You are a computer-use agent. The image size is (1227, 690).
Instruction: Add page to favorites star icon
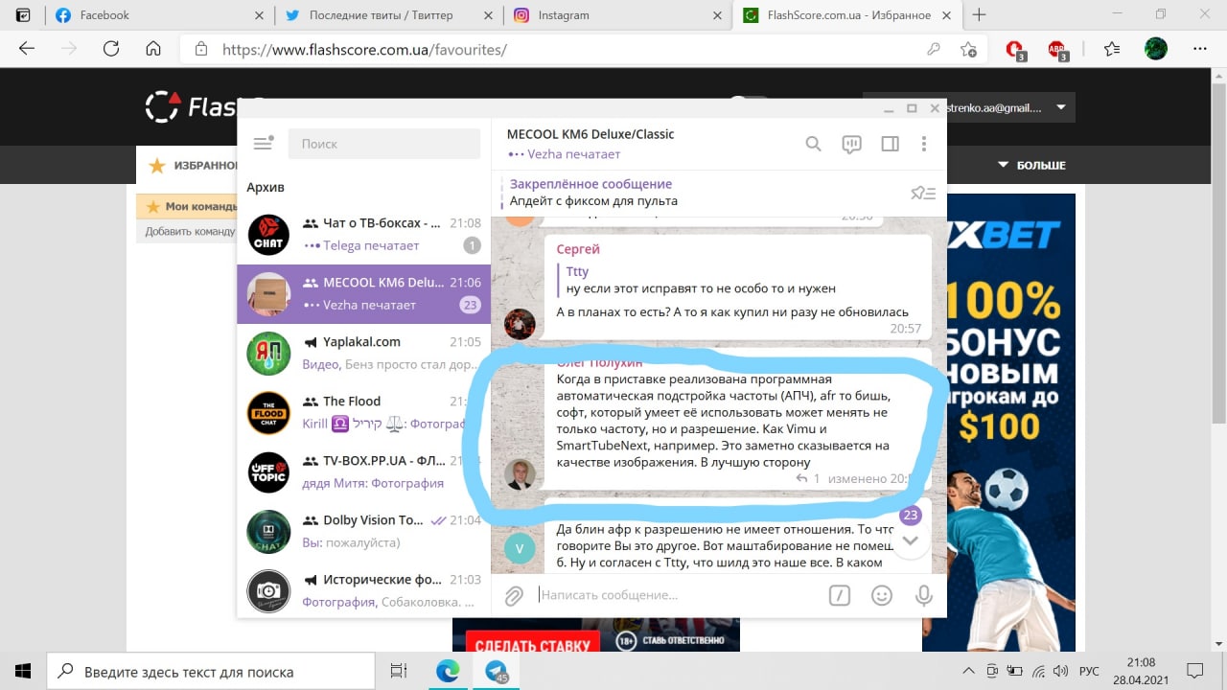969,49
